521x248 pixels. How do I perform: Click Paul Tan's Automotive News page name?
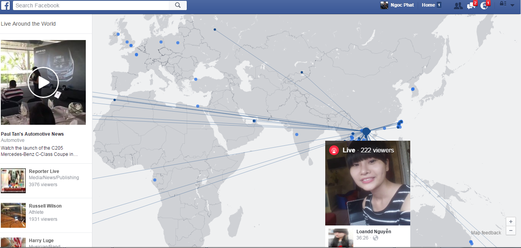coord(32,134)
